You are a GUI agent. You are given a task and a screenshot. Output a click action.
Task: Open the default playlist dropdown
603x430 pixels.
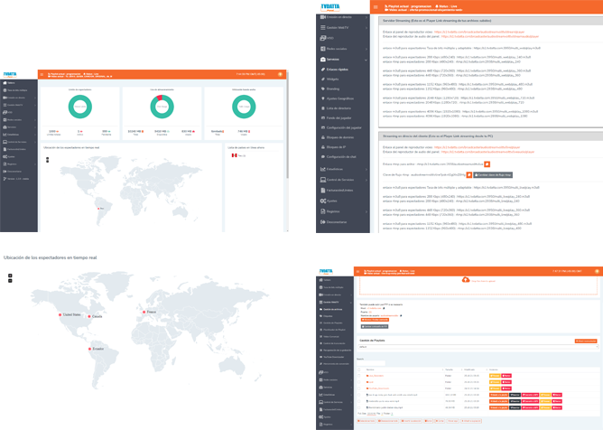[x=478, y=347]
